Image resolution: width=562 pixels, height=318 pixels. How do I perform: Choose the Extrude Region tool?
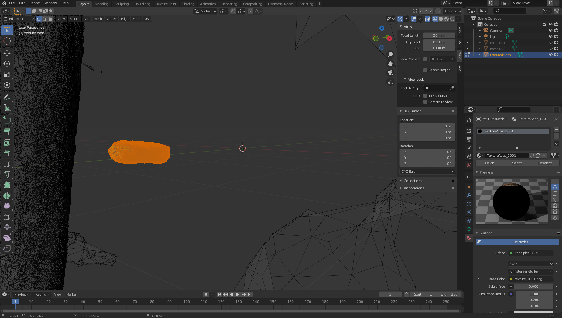pyautogui.click(x=7, y=132)
